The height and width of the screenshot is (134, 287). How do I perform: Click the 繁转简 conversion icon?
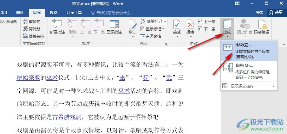point(25,22)
